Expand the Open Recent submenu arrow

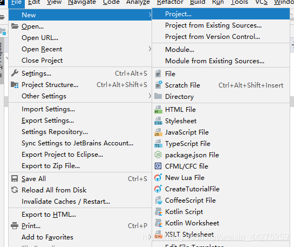(149, 49)
